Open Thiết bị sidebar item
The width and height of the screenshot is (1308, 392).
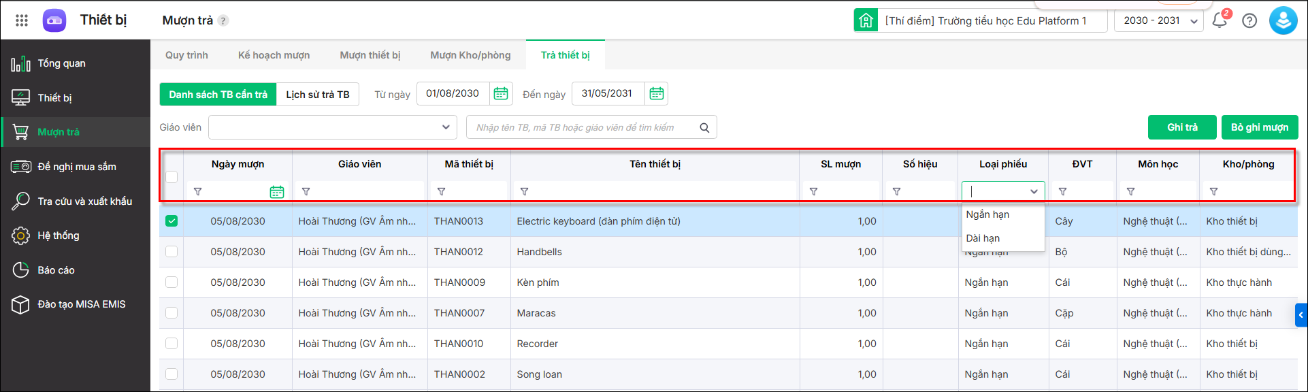tap(75, 98)
